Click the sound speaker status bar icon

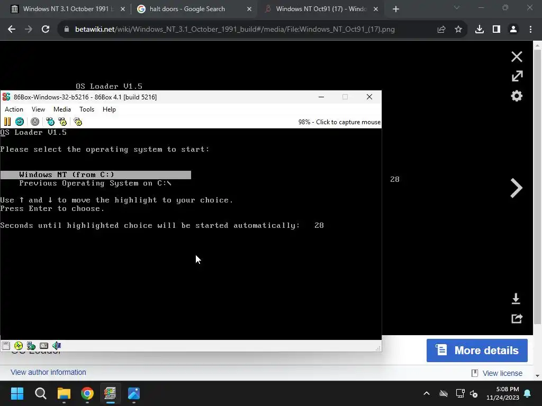pos(57,346)
